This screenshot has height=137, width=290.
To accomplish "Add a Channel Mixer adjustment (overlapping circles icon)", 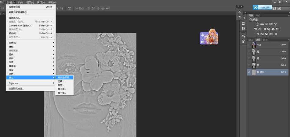I will [273, 29].
